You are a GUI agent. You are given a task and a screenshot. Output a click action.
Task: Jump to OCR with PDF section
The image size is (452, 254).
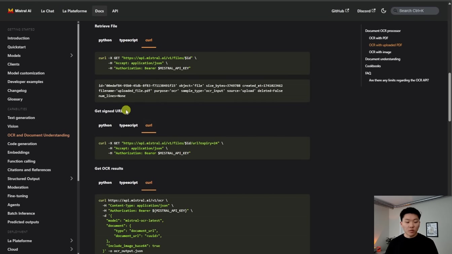point(378,38)
